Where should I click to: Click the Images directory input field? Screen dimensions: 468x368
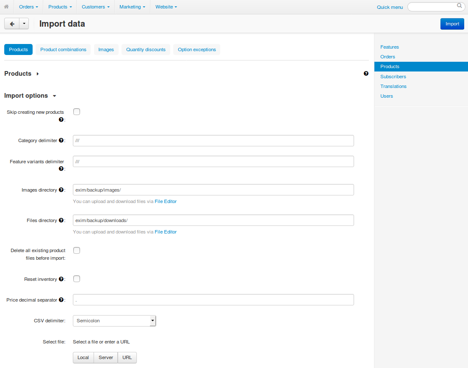213,190
